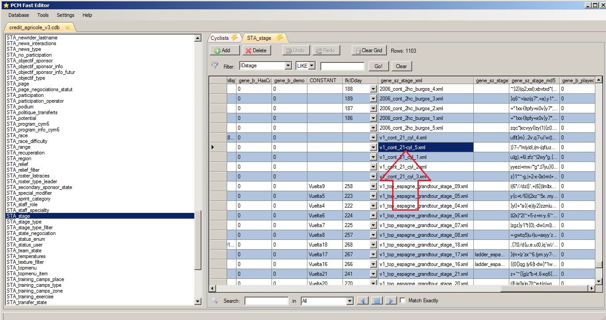Toggle the Match Exactly checkbox
The height and width of the screenshot is (320, 606).
tap(402, 301)
